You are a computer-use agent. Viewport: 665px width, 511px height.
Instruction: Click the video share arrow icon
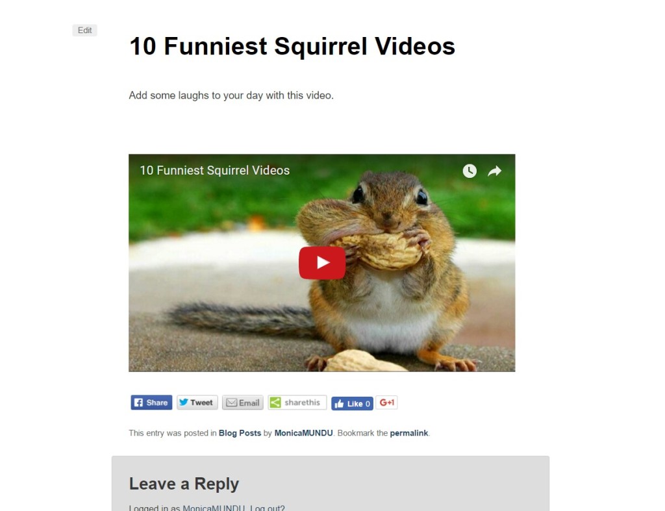[494, 171]
